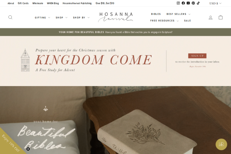Click the Hosanna Revival logo
This screenshot has height=154, width=231.
(x=115, y=17)
